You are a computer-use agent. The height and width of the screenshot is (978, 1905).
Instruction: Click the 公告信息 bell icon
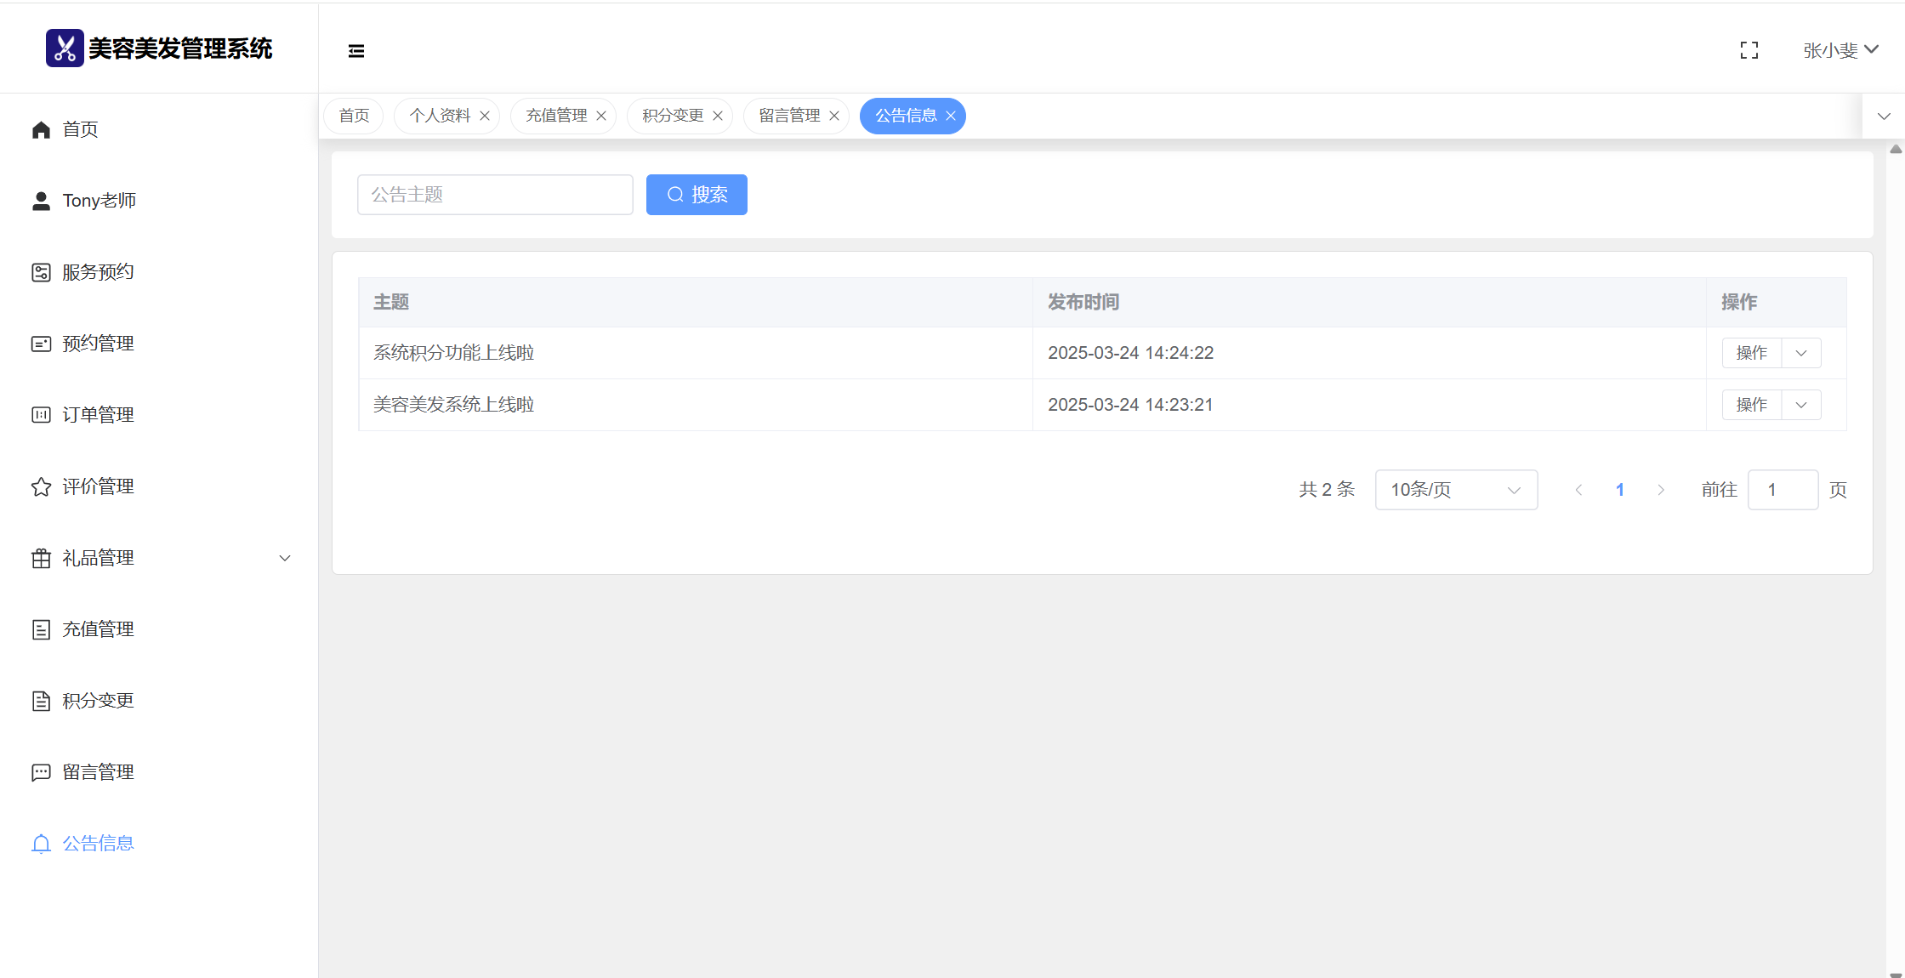click(x=41, y=844)
